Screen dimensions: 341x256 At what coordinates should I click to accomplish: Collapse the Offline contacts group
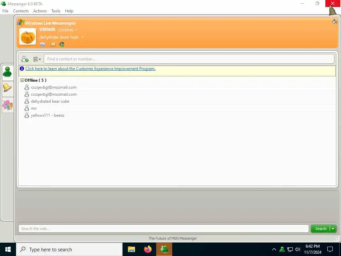(x=22, y=80)
